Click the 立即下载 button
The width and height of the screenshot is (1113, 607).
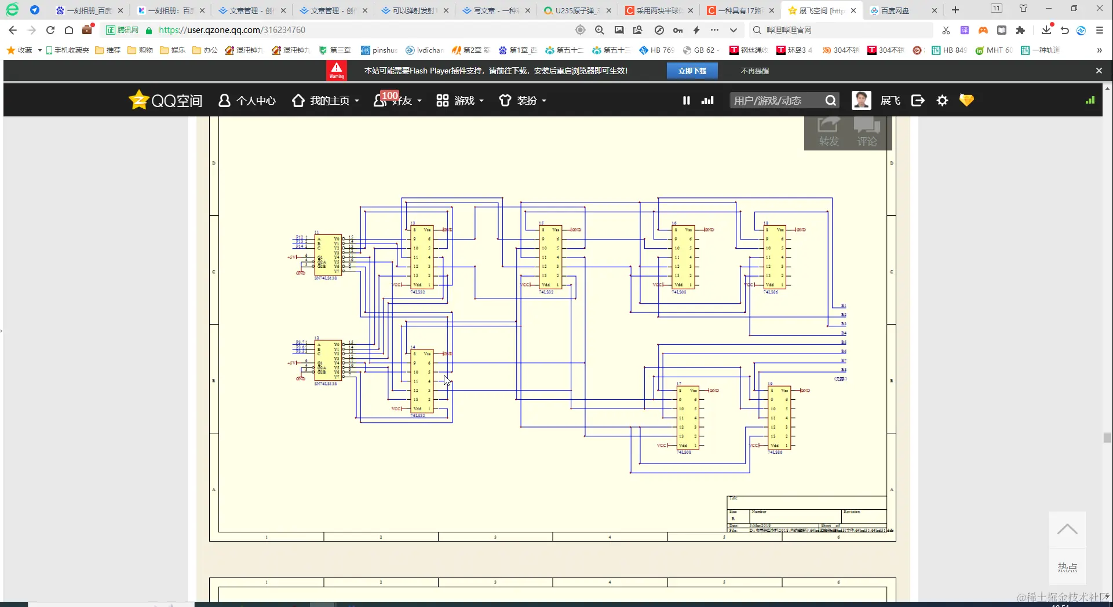point(692,71)
